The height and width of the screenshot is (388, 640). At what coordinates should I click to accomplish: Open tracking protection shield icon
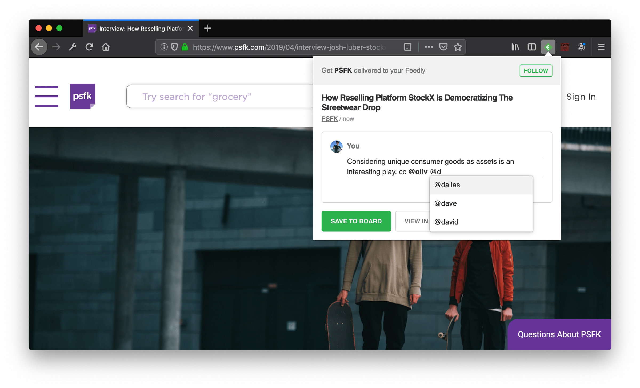174,47
